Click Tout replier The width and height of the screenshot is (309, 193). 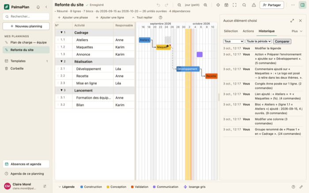[x=142, y=18]
